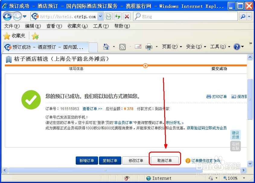Click the 保存至 link
Viewport: 255px width, 183px height.
239,96
